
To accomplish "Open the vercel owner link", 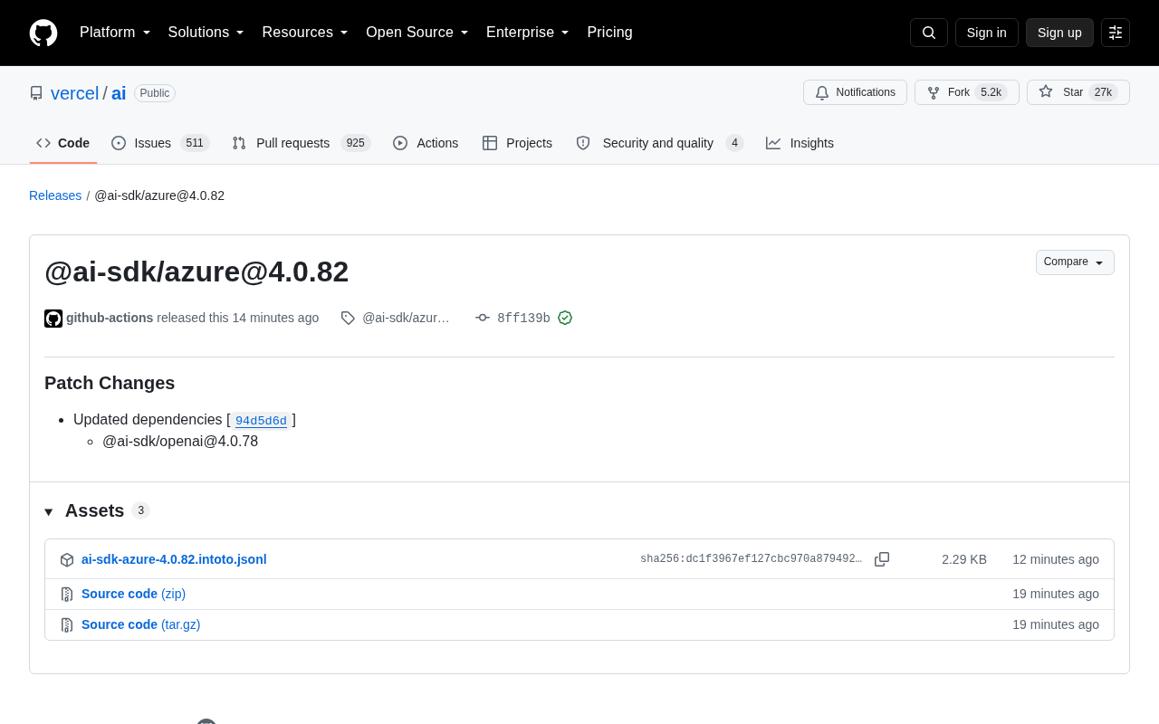I will pos(75,93).
